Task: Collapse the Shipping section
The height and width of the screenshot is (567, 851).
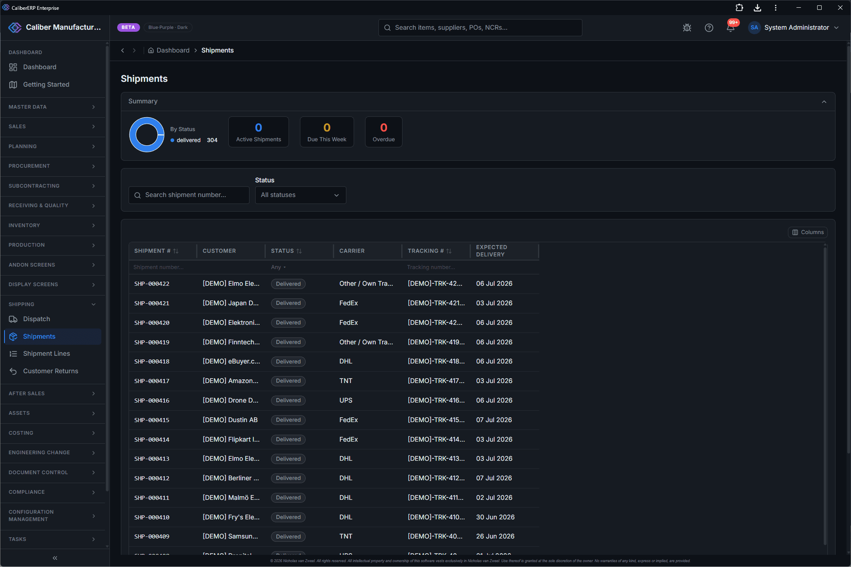Action: click(53, 304)
